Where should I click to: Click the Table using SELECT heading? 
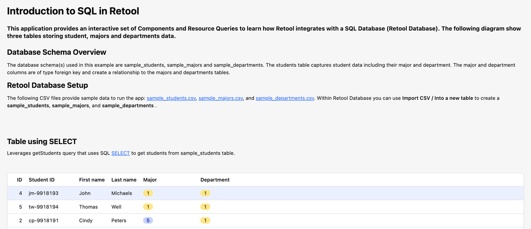point(42,141)
